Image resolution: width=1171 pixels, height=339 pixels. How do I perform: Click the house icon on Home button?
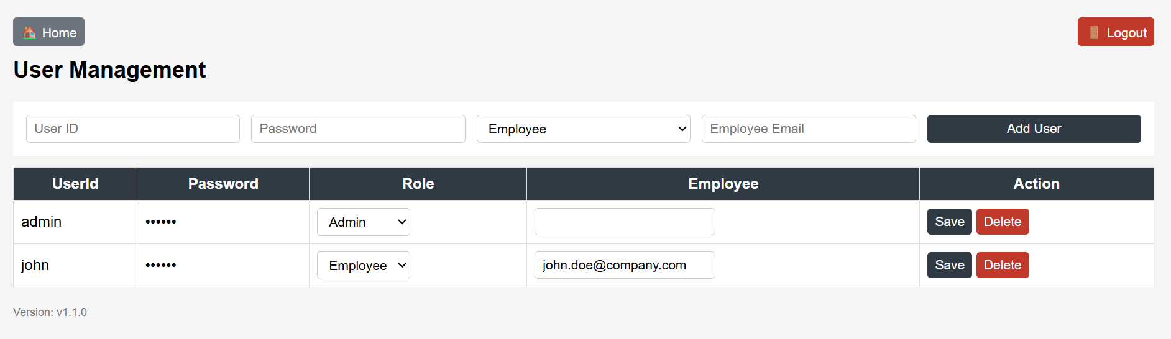tap(29, 33)
